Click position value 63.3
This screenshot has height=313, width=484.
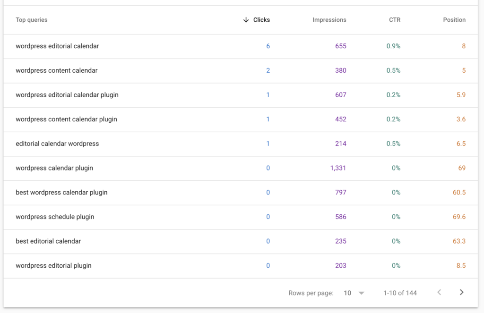click(x=459, y=241)
